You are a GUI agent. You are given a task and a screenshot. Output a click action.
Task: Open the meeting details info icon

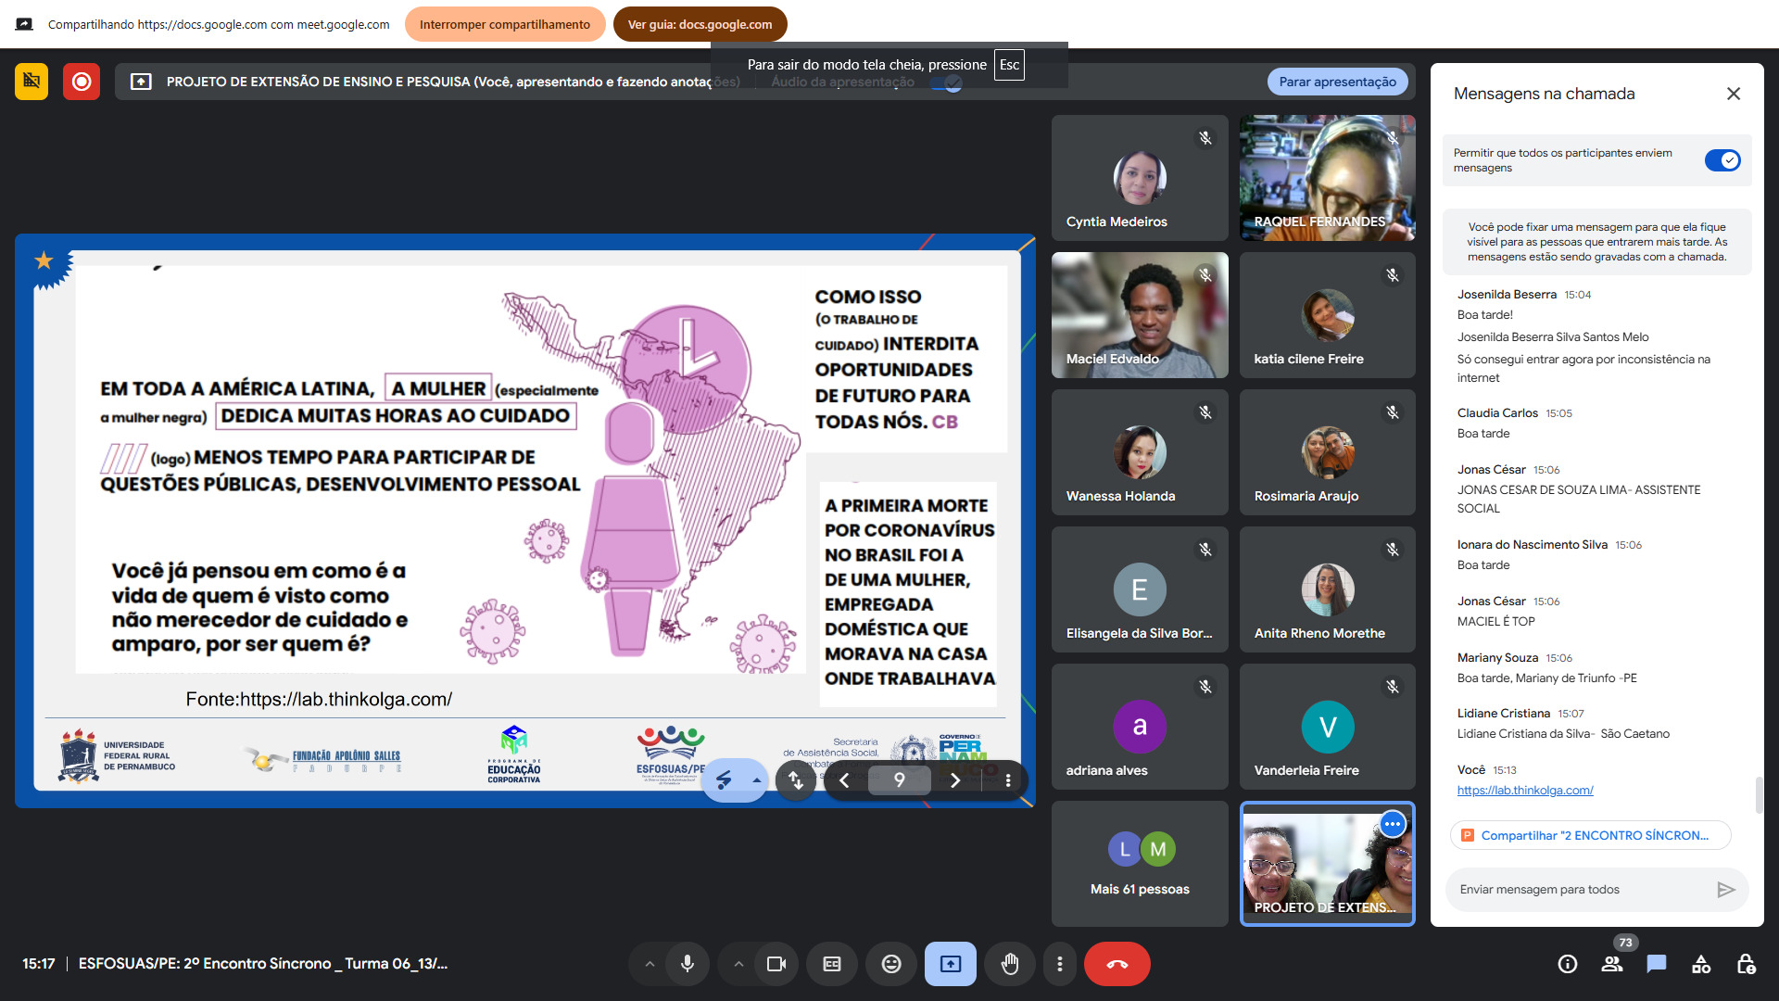(1567, 964)
